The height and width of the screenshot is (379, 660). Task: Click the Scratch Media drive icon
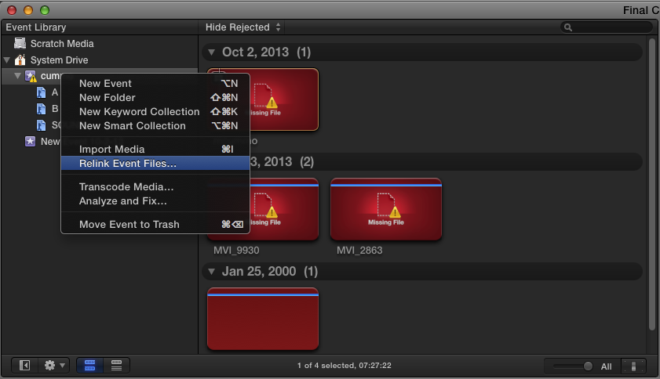pos(20,43)
